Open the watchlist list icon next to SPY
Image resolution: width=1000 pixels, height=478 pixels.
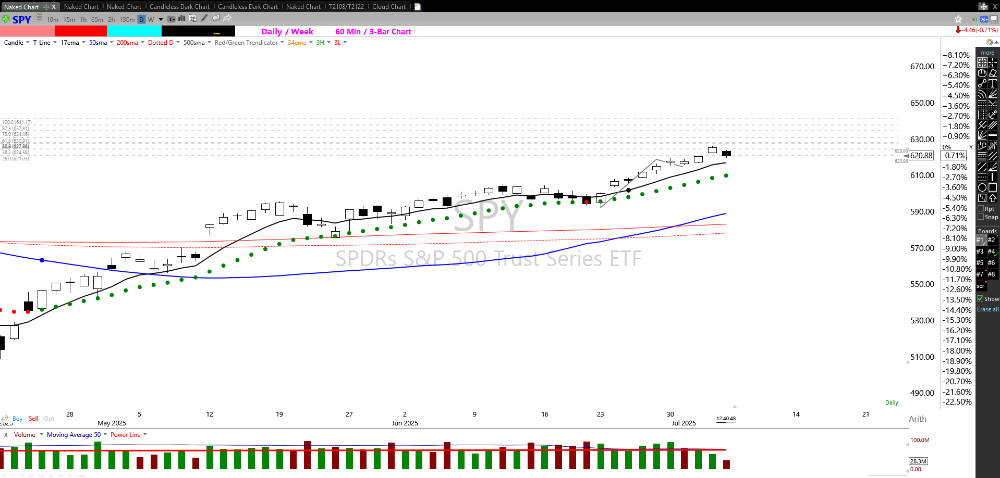tap(39, 18)
